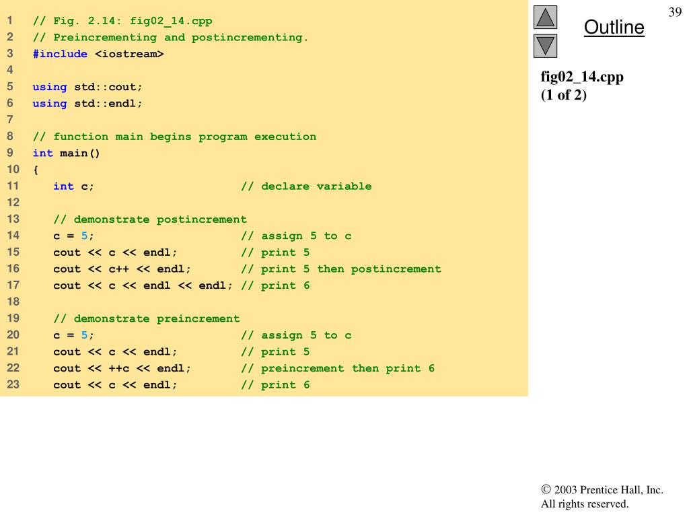The image size is (689, 517).
Task: Click 'c = 5;' on line 14
Action: click(x=73, y=236)
